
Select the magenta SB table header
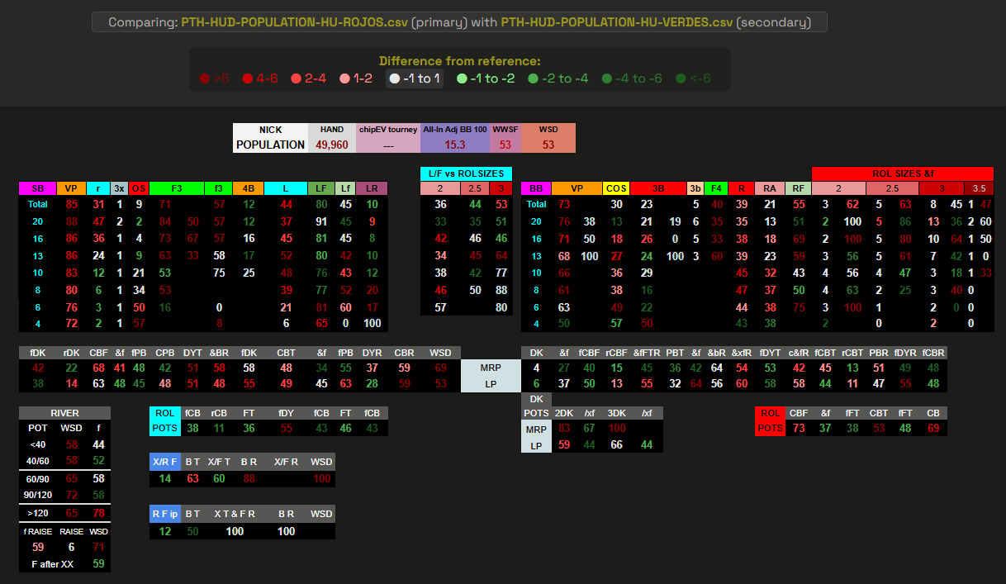[37, 188]
